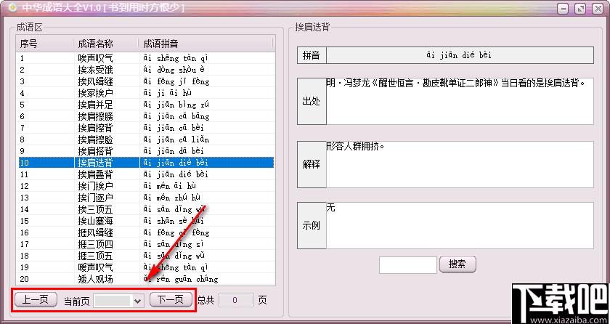Select idiom 嗳声叹气 in row 19
This screenshot has height=324, width=610.
tap(95, 267)
